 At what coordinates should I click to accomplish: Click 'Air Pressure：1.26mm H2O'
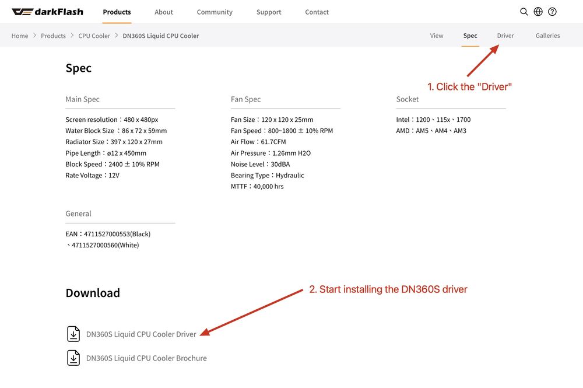tap(271, 153)
